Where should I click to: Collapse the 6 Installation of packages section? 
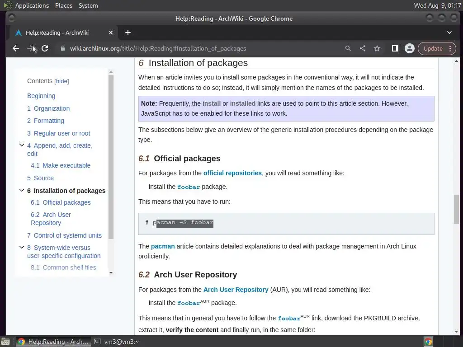[22, 190]
